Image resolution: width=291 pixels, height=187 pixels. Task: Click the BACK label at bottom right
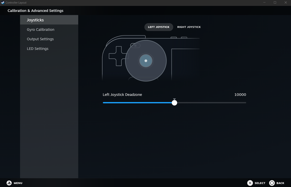click(280, 183)
